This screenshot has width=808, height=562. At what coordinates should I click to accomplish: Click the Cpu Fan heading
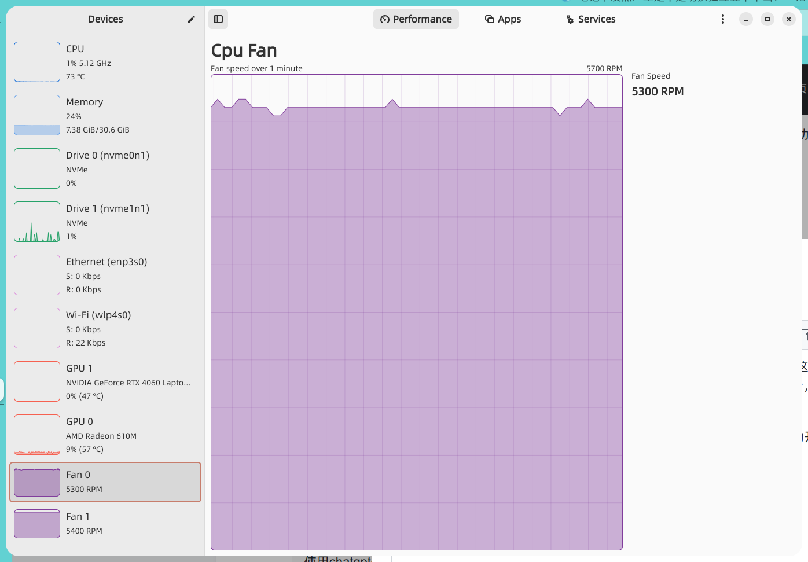[244, 51]
